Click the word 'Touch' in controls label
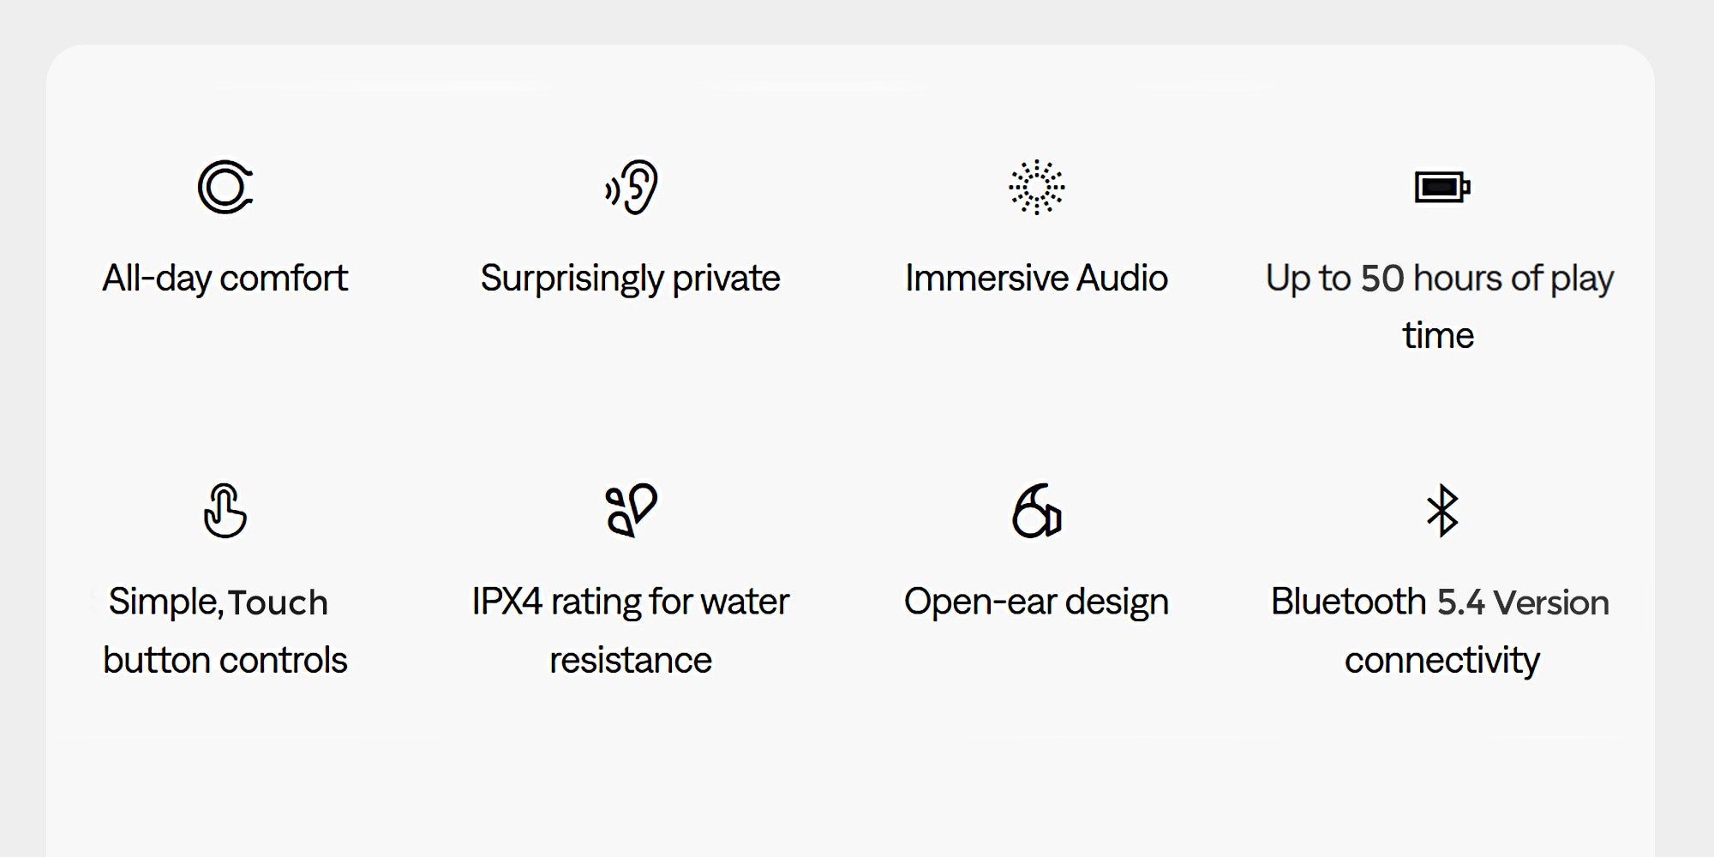This screenshot has width=1714, height=857. point(278,602)
